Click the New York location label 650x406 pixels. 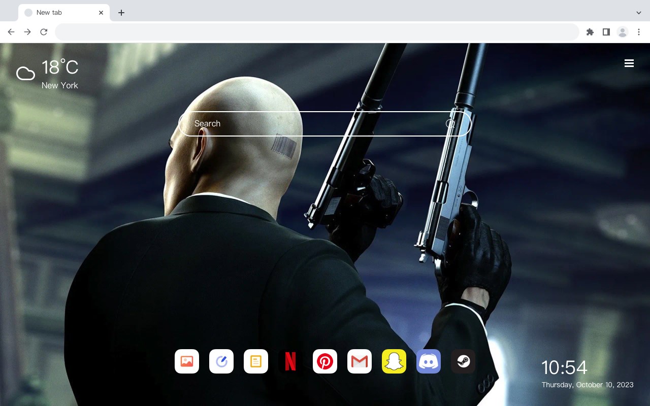point(60,85)
